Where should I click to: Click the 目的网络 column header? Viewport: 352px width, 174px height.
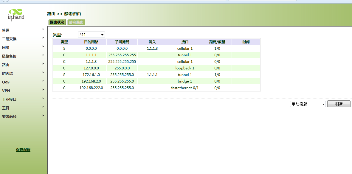(x=91, y=42)
